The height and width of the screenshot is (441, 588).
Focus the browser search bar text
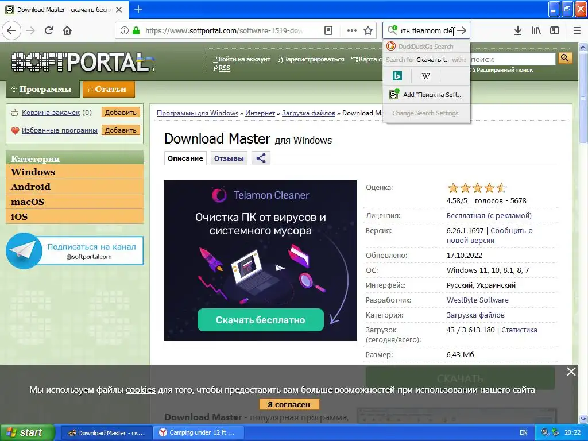pos(427,30)
